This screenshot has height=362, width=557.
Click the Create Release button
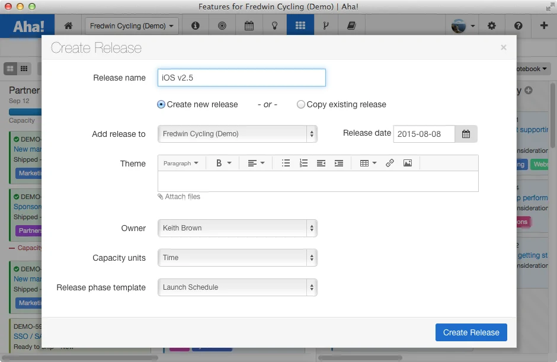[471, 332]
